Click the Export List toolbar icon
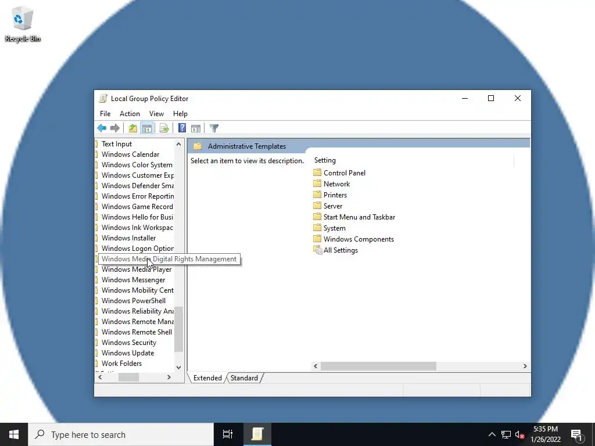This screenshot has height=446, width=595. coord(164,128)
